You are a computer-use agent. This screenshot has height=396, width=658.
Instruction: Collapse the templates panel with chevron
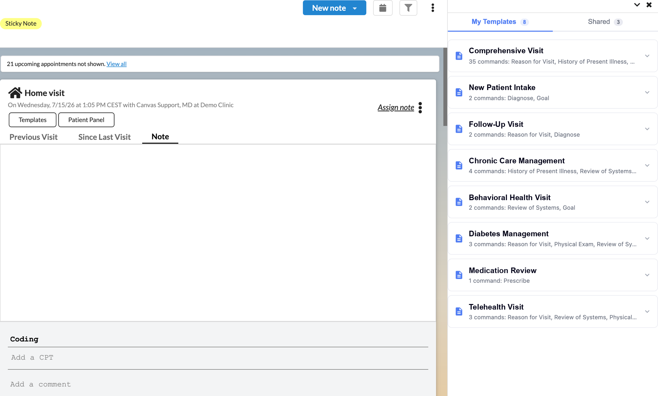click(637, 5)
